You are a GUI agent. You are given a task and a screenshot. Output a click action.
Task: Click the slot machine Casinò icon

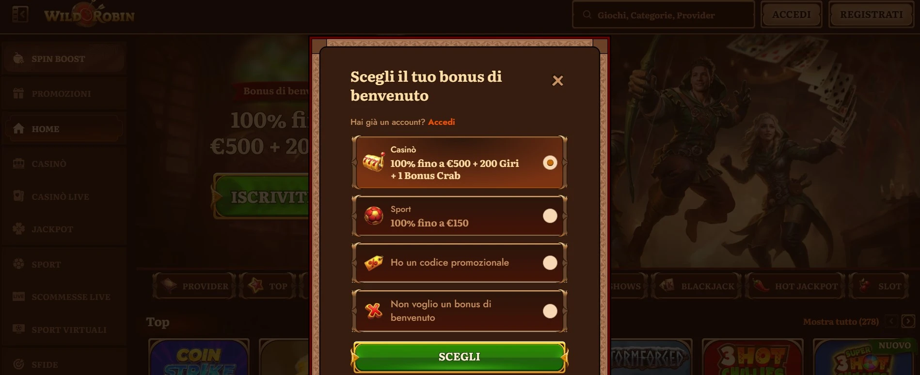(374, 163)
